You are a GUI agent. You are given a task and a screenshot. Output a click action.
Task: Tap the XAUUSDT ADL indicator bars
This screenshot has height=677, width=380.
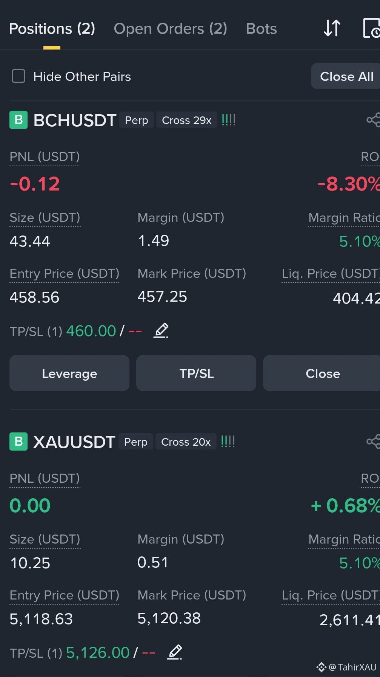pyautogui.click(x=228, y=441)
